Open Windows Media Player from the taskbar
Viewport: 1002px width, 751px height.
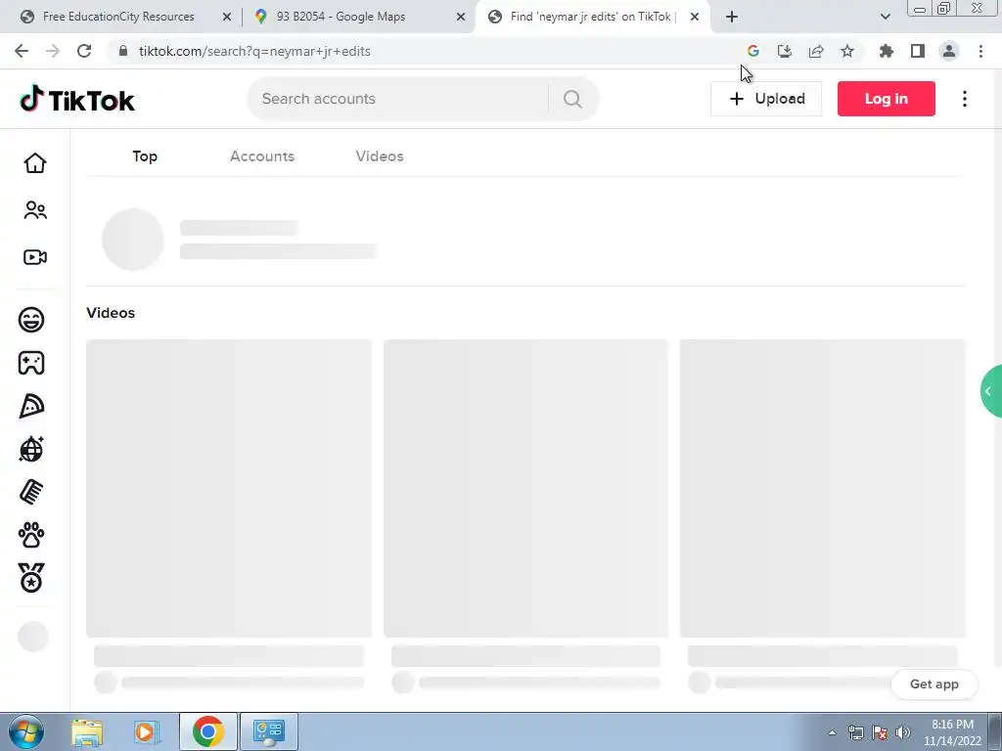[147, 732]
